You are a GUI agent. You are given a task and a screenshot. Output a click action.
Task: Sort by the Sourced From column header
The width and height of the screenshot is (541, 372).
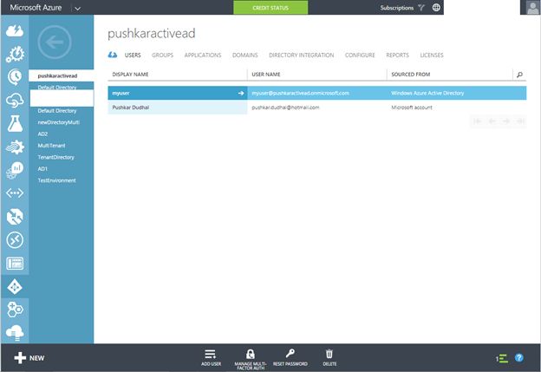[x=411, y=75]
